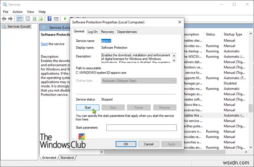Close the Software Protection Properties dialog
This screenshot has width=254, height=167.
tap(179, 22)
